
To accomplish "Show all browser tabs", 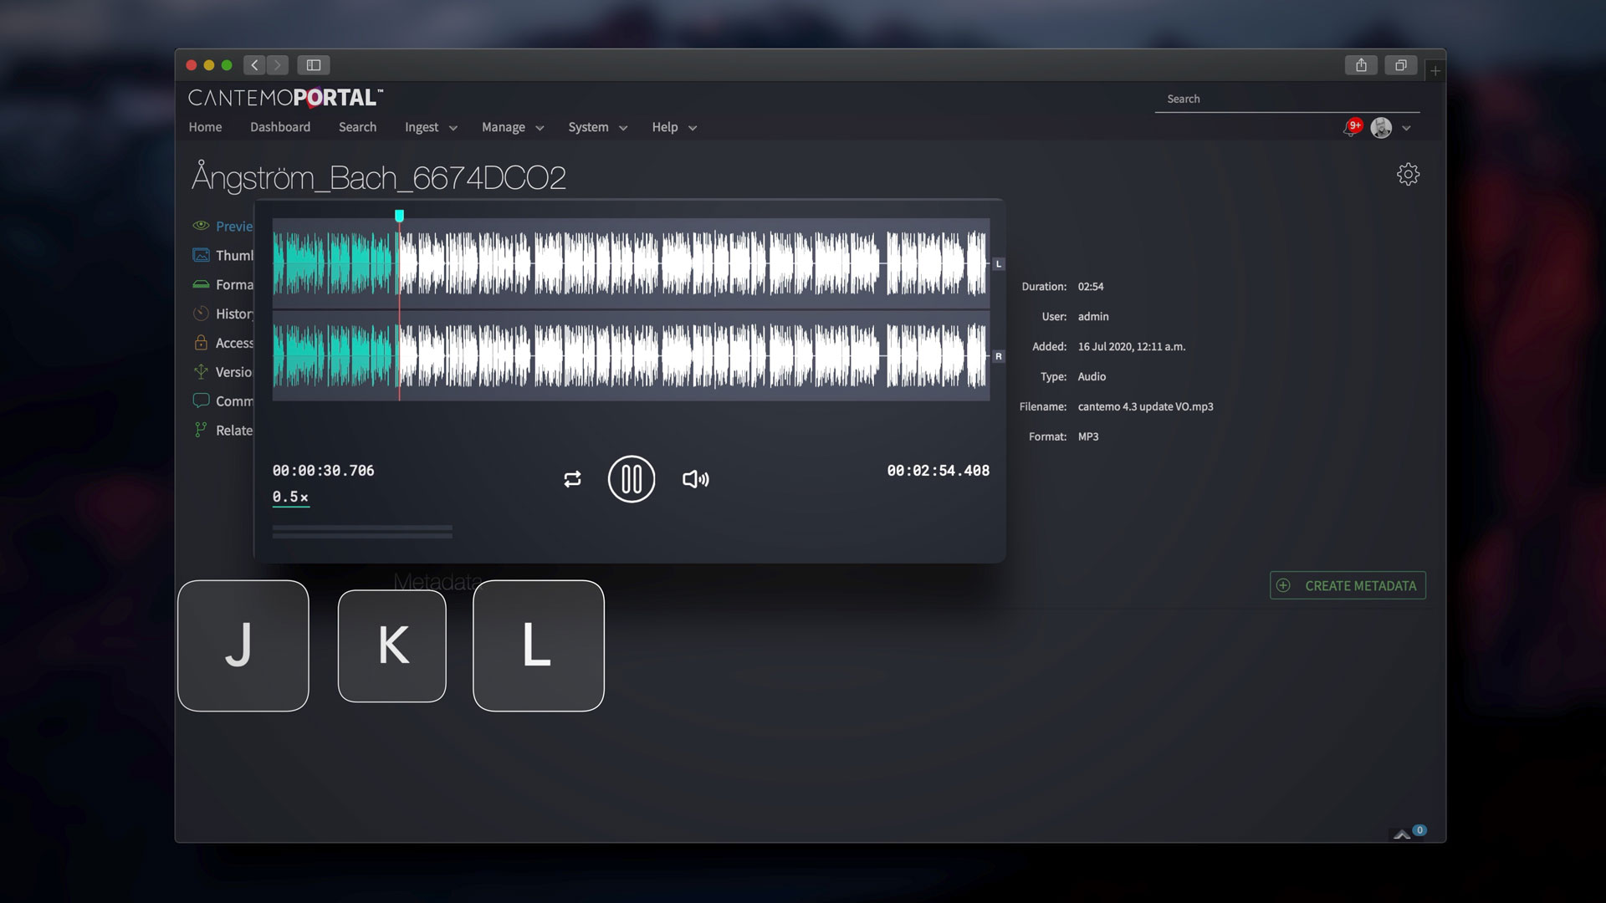I will [x=1400, y=65].
